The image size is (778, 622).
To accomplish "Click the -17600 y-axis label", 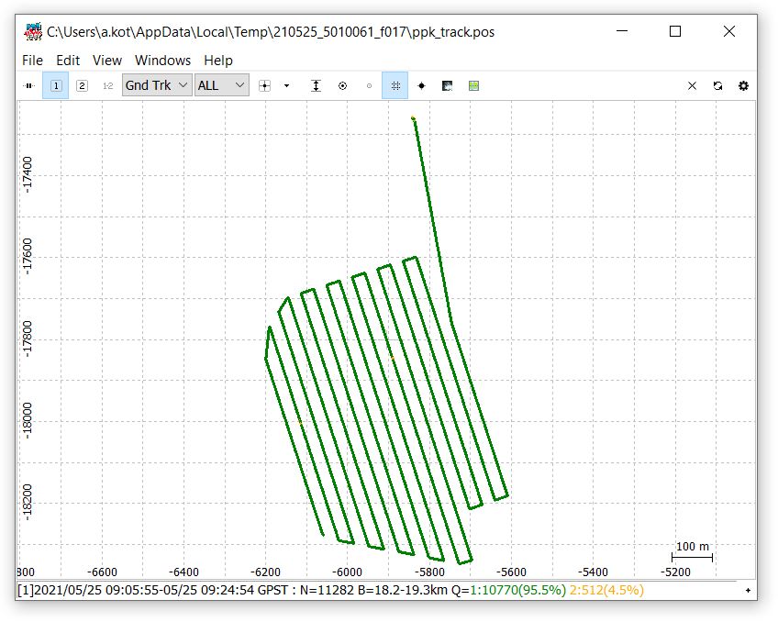I will (x=28, y=257).
